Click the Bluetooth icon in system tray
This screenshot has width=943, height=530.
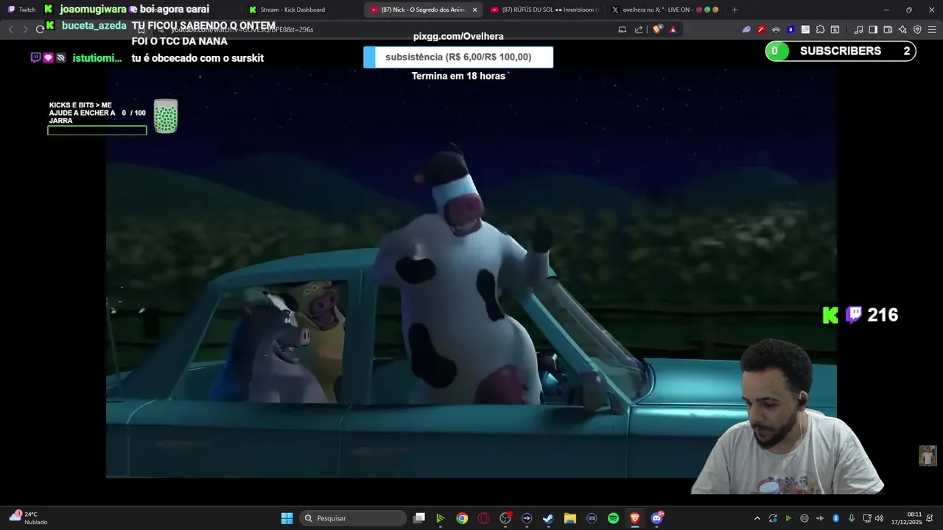click(x=835, y=518)
